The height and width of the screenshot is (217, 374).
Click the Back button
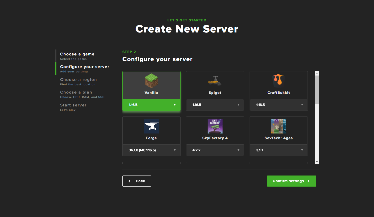coord(137,181)
